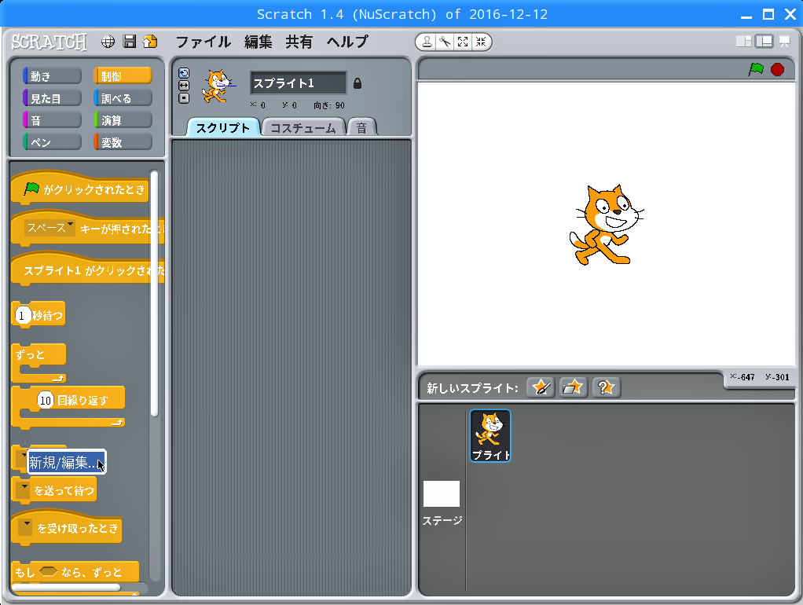The height and width of the screenshot is (605, 803).
Task: Click the green flag hat block in the palette
Action: coord(80,188)
